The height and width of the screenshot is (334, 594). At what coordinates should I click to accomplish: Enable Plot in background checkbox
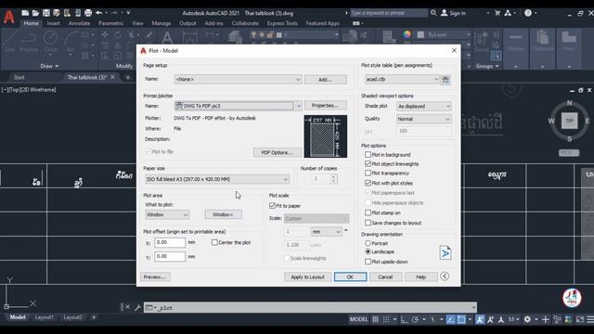[368, 155]
